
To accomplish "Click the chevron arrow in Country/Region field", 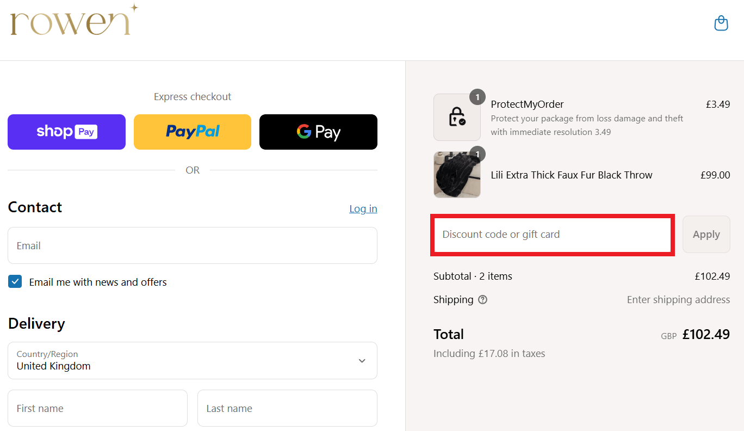I will [362, 361].
